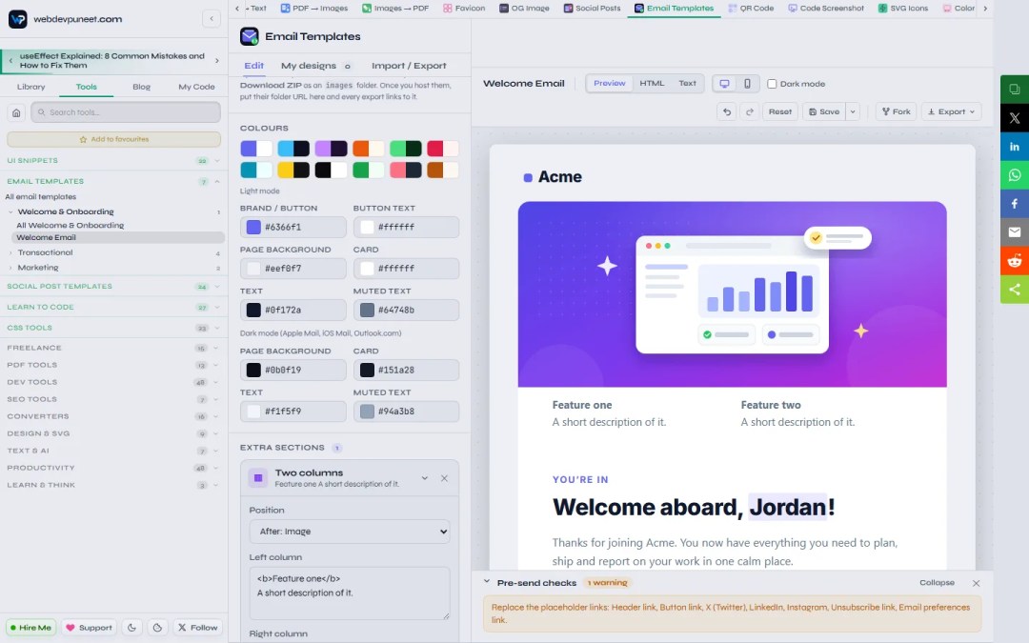Share on Reddit from the side share bar
1029x643 pixels.
[x=1015, y=260]
